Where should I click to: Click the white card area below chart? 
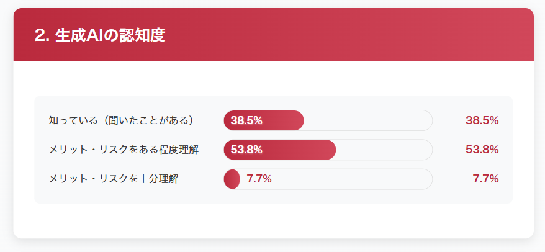[x=274, y=221]
